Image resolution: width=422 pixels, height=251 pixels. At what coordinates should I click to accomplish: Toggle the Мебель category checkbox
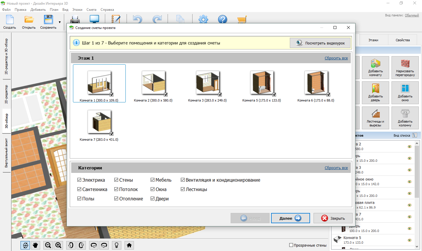pos(152,180)
